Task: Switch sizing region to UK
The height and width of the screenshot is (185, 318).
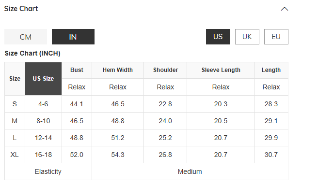Action: coord(247,37)
